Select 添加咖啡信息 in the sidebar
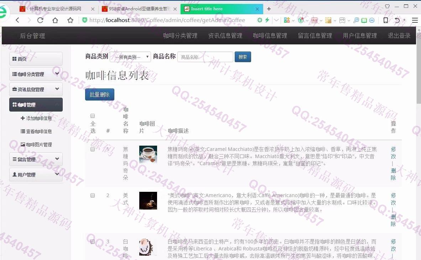 pos(36,118)
